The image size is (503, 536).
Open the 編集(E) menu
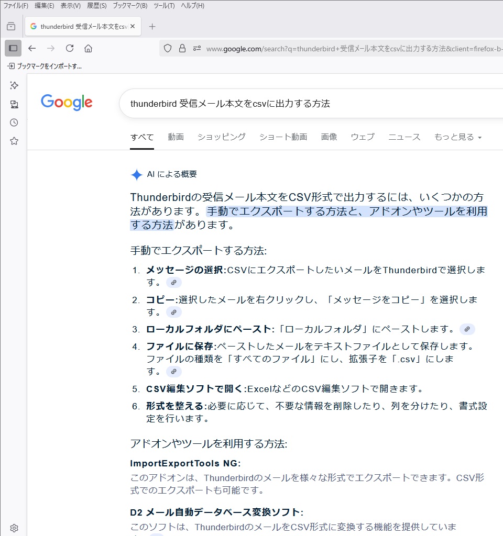pyautogui.click(x=45, y=5)
